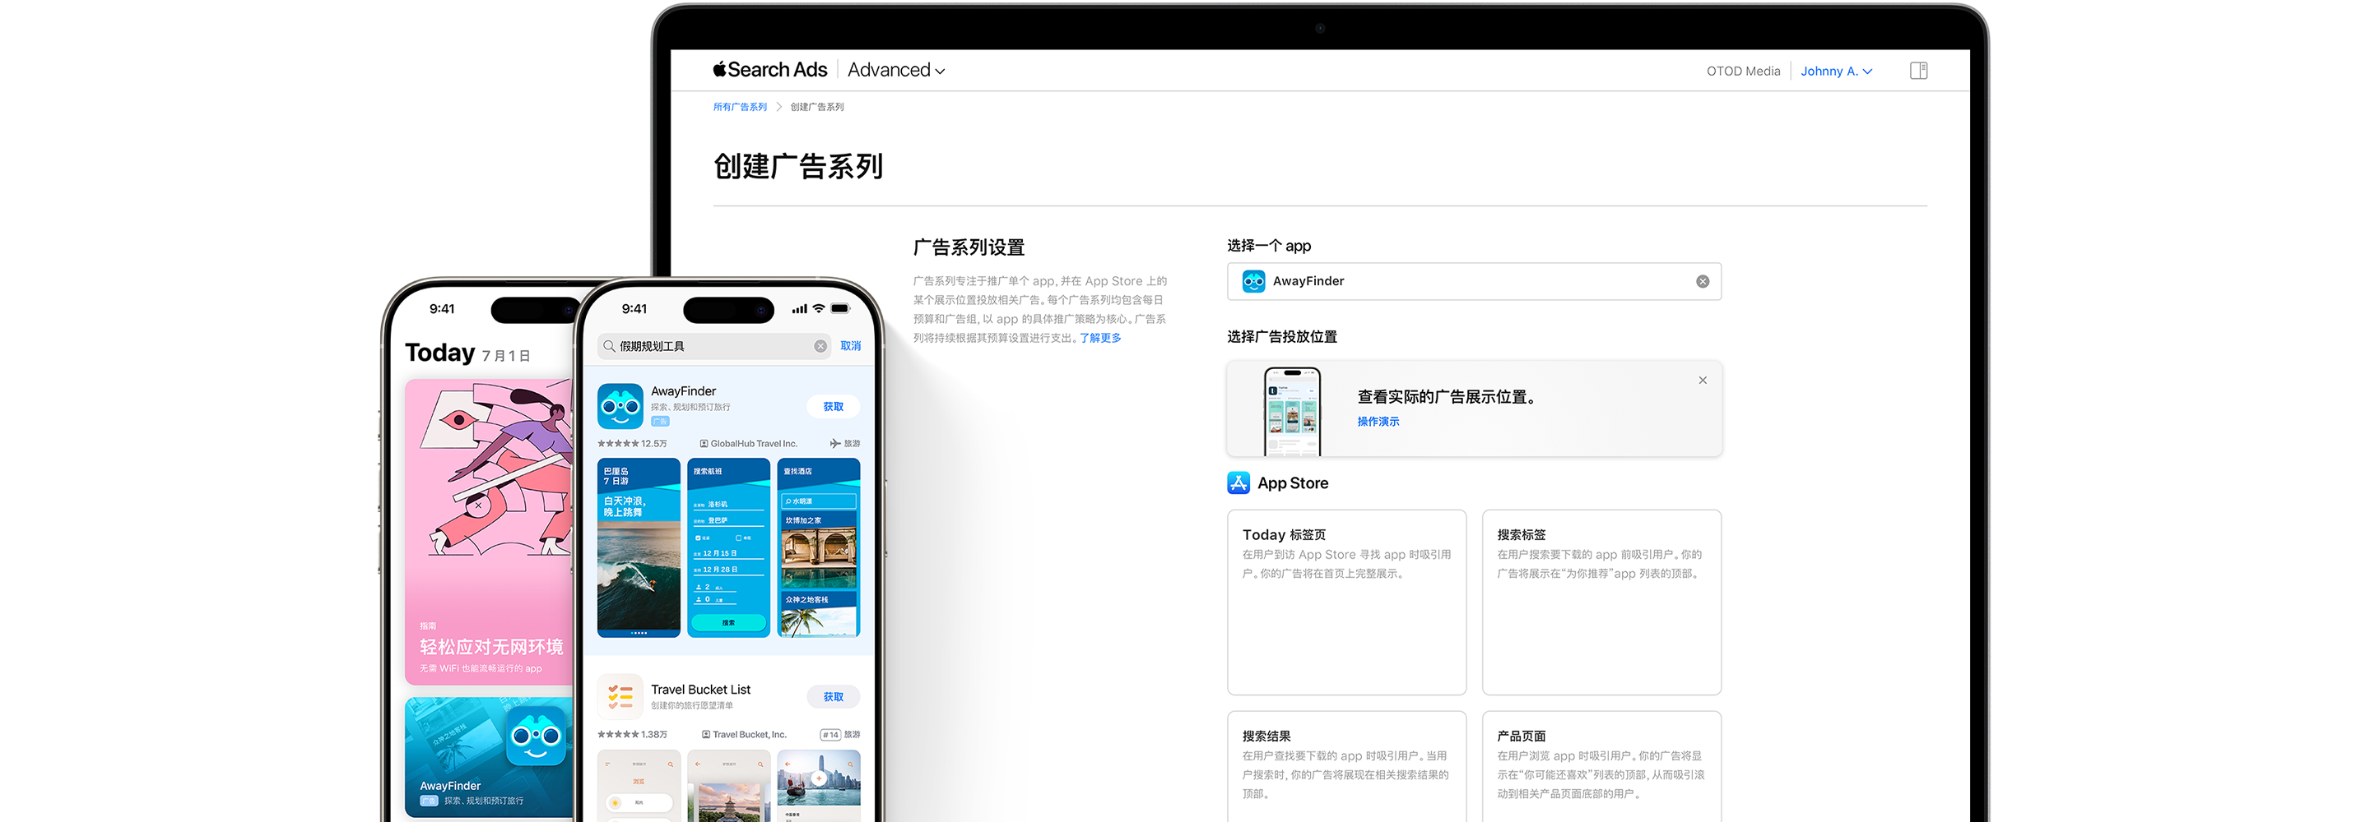Viewport: 2370px width, 822px height.
Task: Select the 搜索结果 placement card
Action: coord(1346,766)
